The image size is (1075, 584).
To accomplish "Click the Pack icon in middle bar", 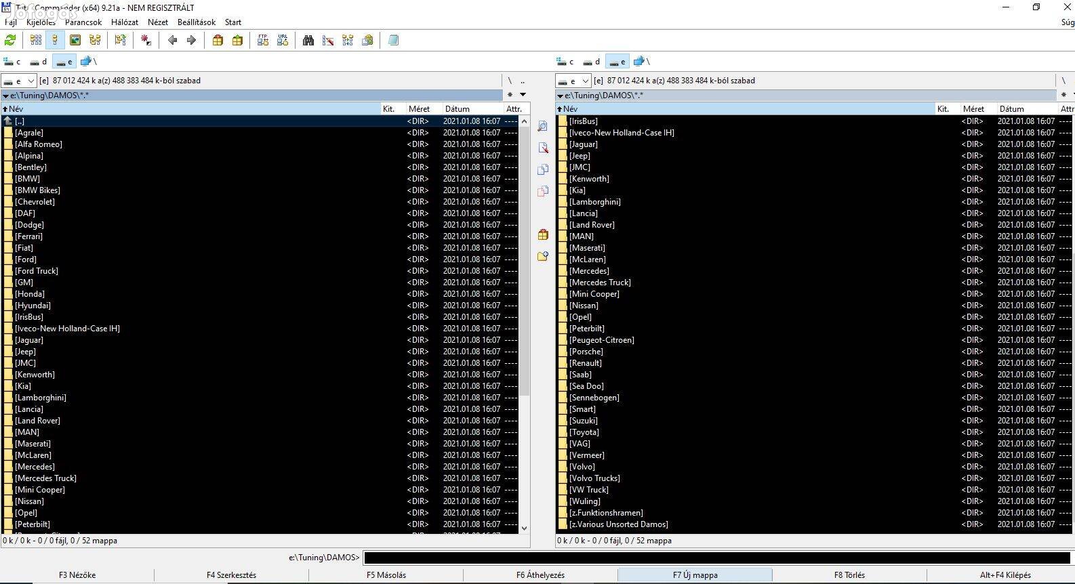I will pos(542,234).
